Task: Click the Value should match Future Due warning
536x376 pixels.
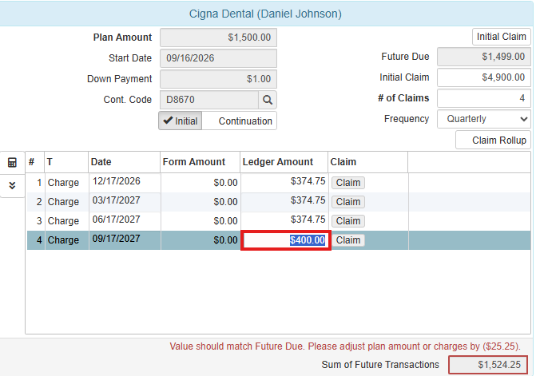Action: tap(345, 346)
